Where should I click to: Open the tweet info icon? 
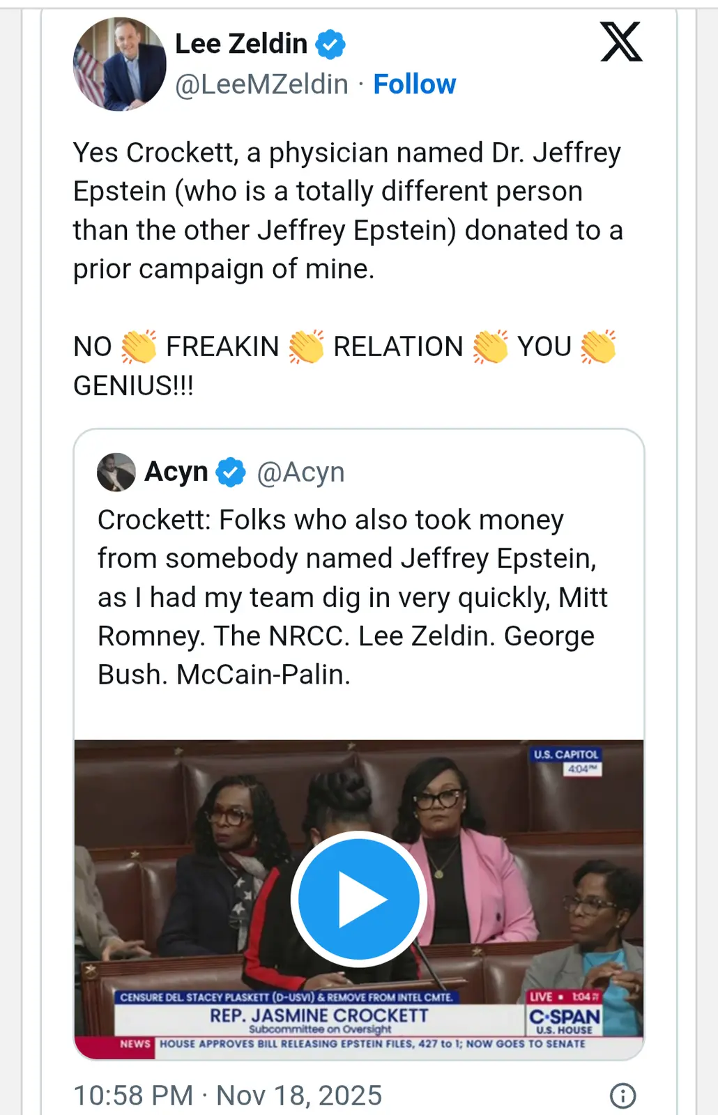621,1094
